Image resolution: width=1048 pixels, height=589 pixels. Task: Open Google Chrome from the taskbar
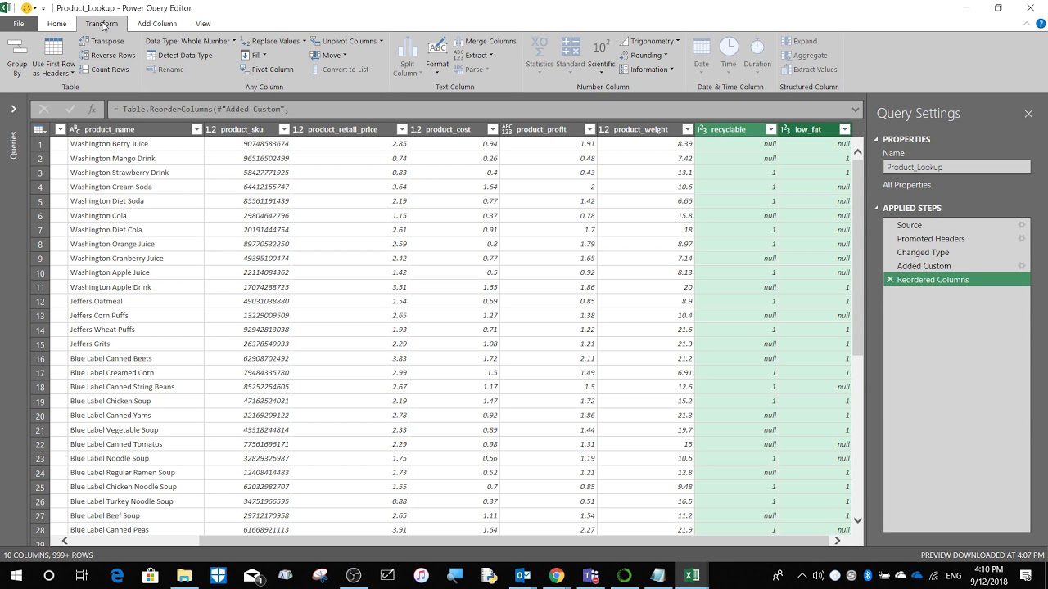tap(557, 576)
